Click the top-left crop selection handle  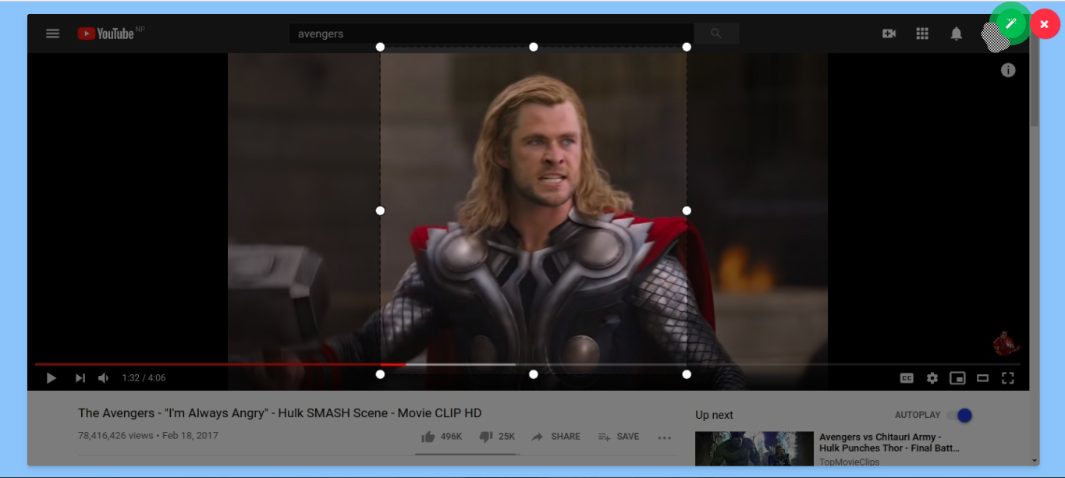pyautogui.click(x=381, y=47)
